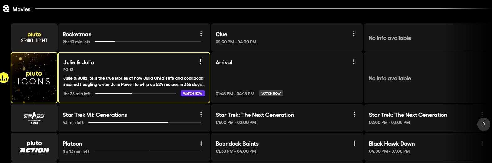
Task: Click the '02:30 PM - 04:30 PM' time
Action: click(x=236, y=42)
